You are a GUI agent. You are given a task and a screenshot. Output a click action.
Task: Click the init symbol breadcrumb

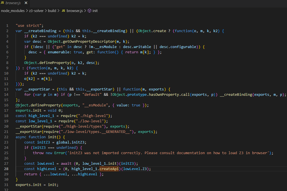tap(95, 11)
